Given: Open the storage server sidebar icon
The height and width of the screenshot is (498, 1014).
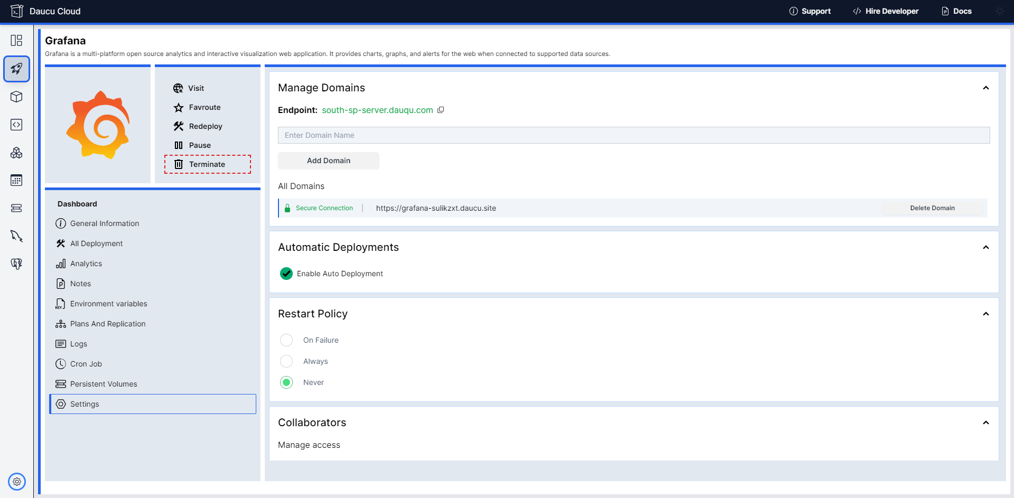Looking at the screenshot, I should [16, 208].
